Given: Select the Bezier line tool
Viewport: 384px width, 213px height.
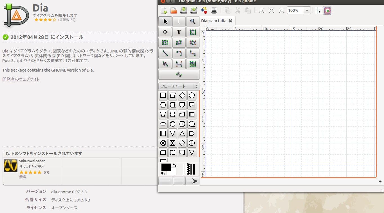Looking at the screenshot, I should [x=179, y=64].
